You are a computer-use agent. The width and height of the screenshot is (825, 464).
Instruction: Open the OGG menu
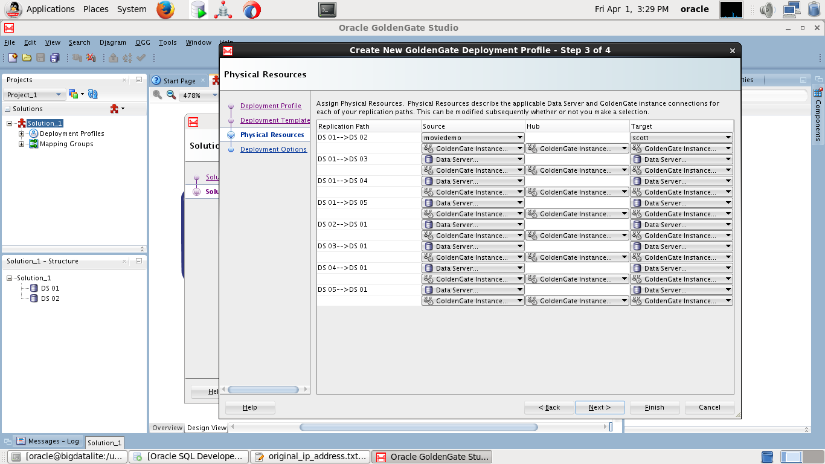point(143,42)
